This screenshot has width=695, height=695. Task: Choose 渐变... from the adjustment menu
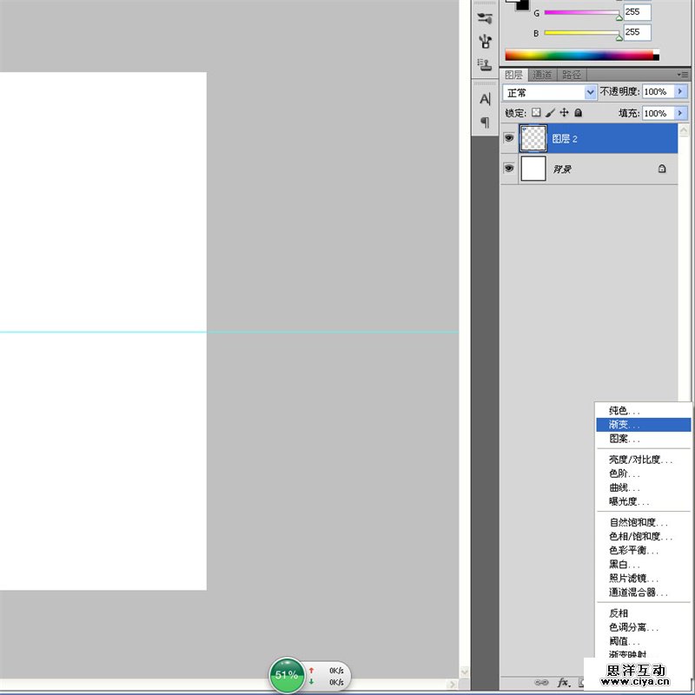624,425
